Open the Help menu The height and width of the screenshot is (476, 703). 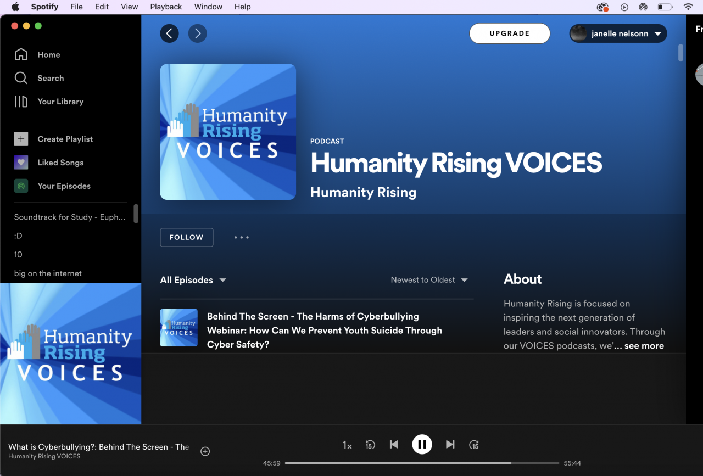point(243,7)
